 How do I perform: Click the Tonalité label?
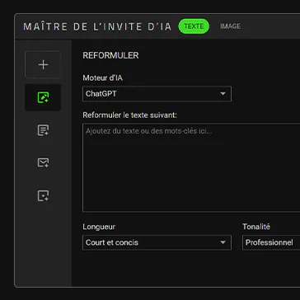coord(256,227)
